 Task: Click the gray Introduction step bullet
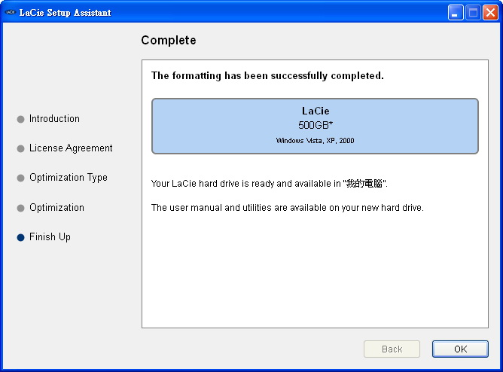point(20,119)
